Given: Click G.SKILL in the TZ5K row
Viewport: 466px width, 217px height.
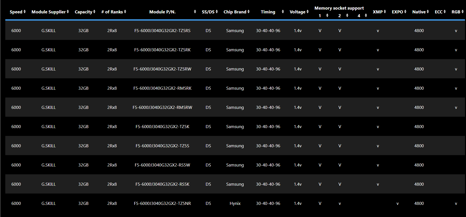Looking at the screenshot, I should point(48,127).
